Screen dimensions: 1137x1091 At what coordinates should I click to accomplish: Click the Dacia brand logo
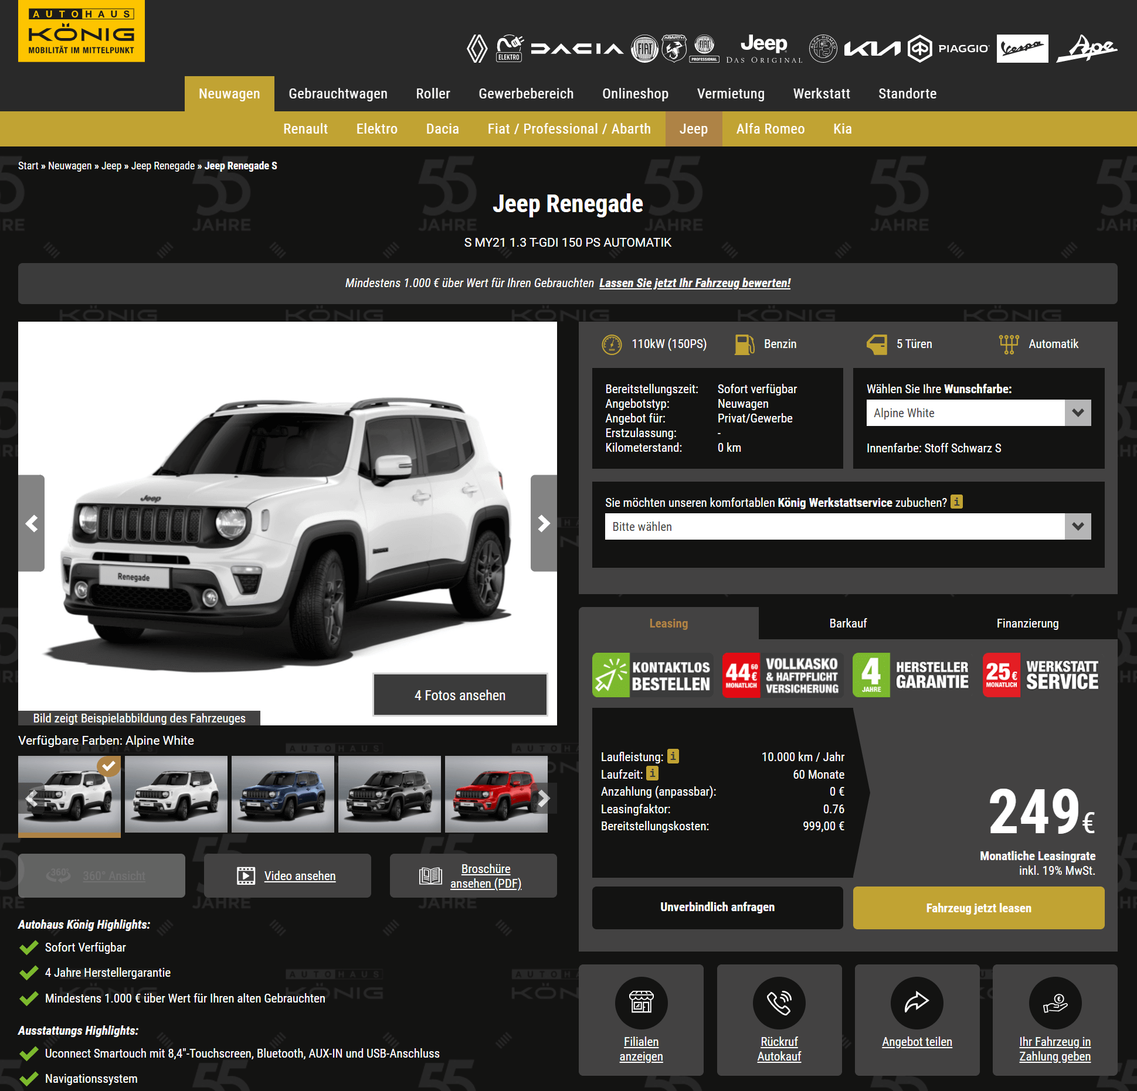(577, 49)
